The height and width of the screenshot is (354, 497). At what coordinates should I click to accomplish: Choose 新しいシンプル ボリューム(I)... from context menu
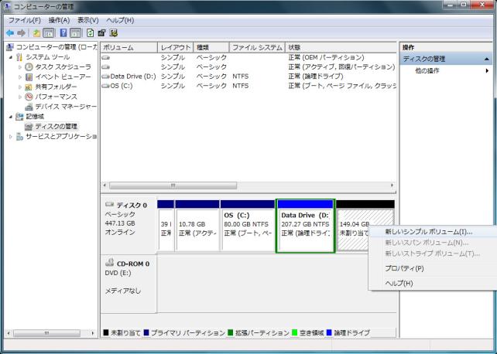tap(432, 232)
